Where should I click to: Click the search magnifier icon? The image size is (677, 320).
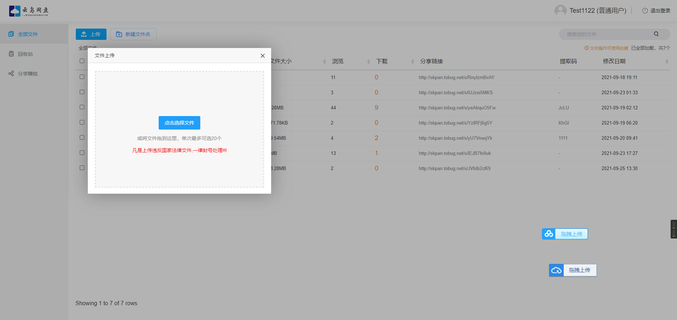click(x=656, y=34)
